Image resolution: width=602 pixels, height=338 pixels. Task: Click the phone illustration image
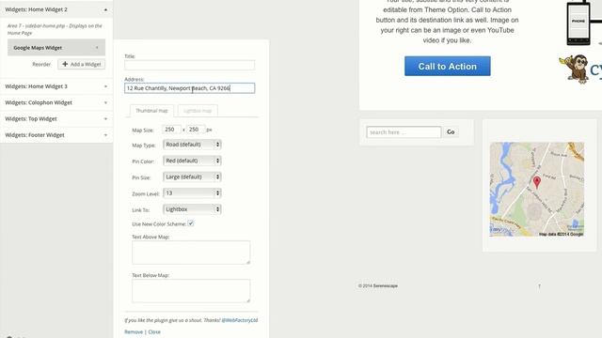click(578, 23)
